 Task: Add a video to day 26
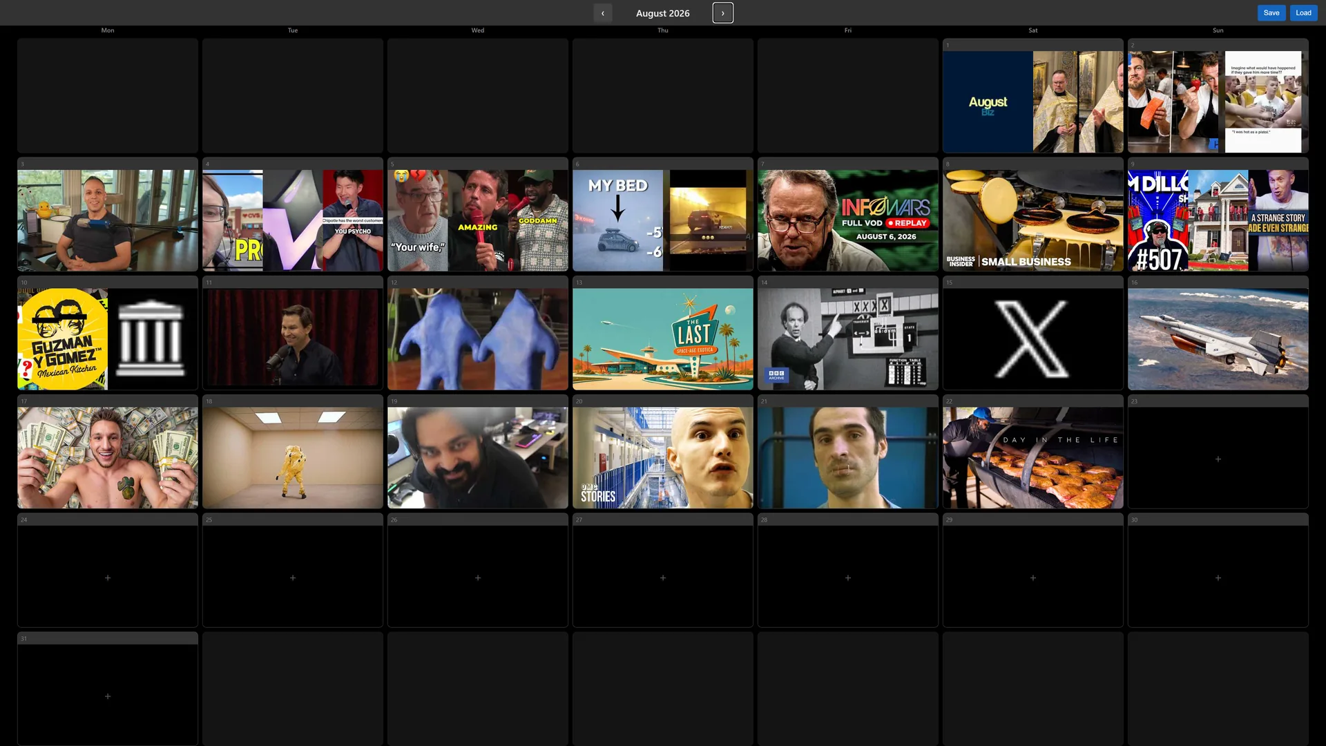(x=478, y=577)
